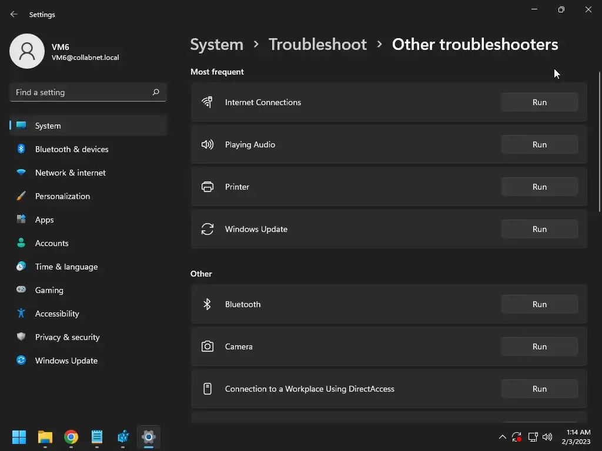
Task: Click the Printer icon in troubleshooters list
Action: [x=208, y=187]
